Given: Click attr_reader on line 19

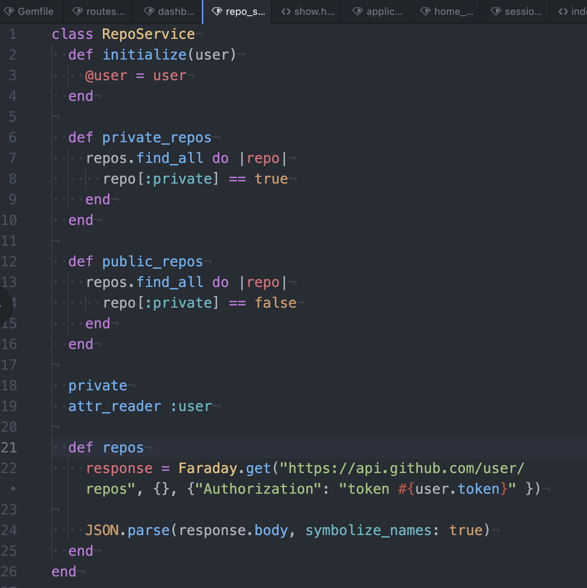Looking at the screenshot, I should coord(115,406).
